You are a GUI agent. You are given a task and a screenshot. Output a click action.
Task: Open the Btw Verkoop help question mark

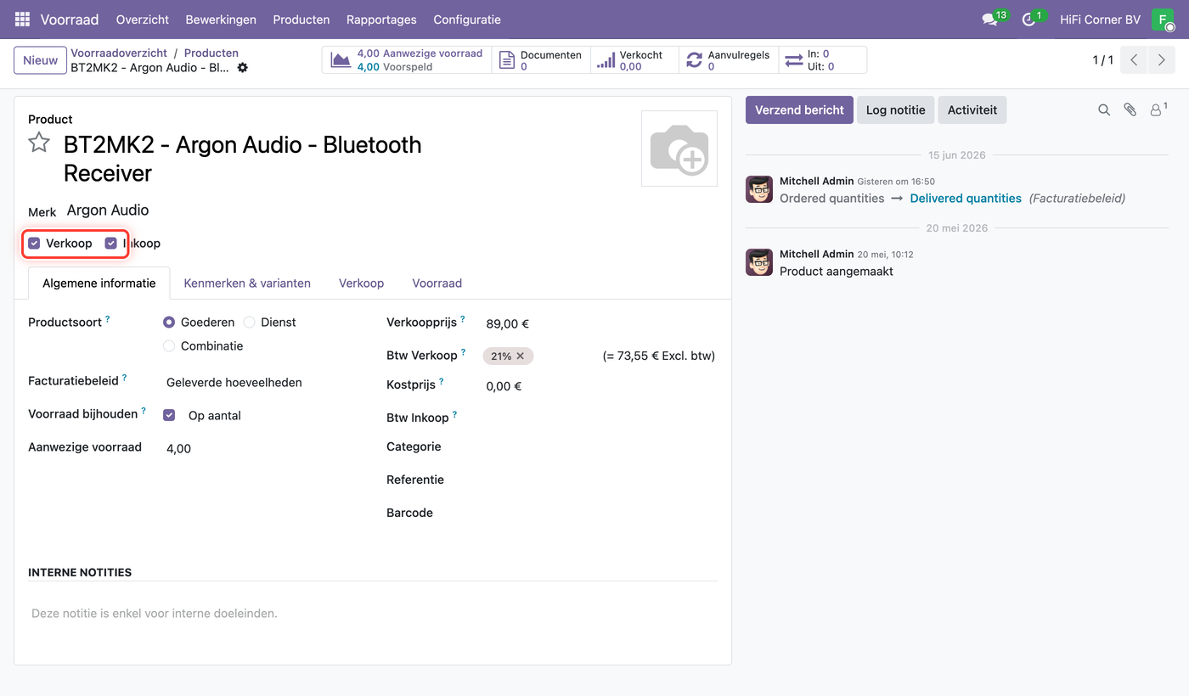464,352
